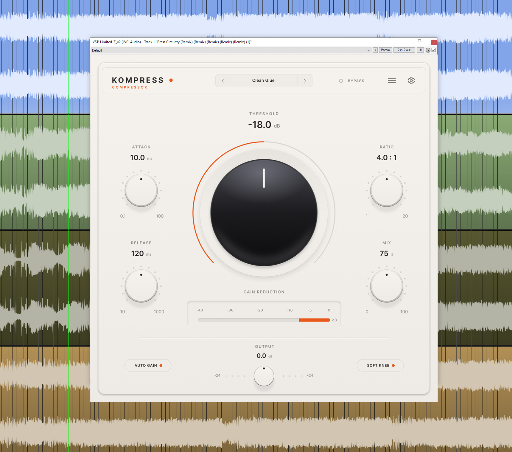Click the Ratio knob
The width and height of the screenshot is (512, 452).
coord(387,190)
